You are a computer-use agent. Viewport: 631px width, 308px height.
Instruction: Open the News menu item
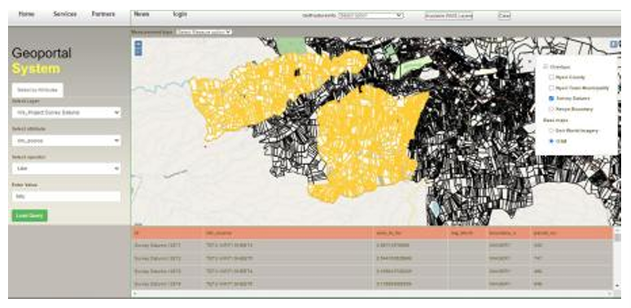pos(142,14)
